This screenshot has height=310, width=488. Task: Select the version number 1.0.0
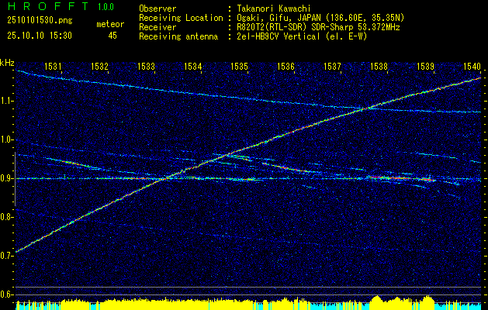click(x=106, y=7)
